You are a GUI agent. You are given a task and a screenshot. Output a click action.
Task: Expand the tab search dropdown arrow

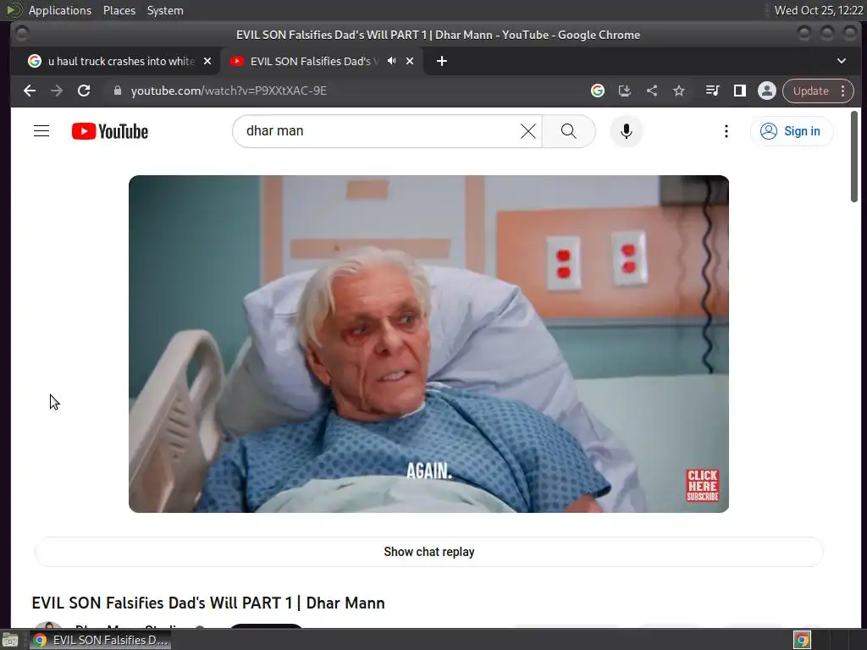(841, 61)
